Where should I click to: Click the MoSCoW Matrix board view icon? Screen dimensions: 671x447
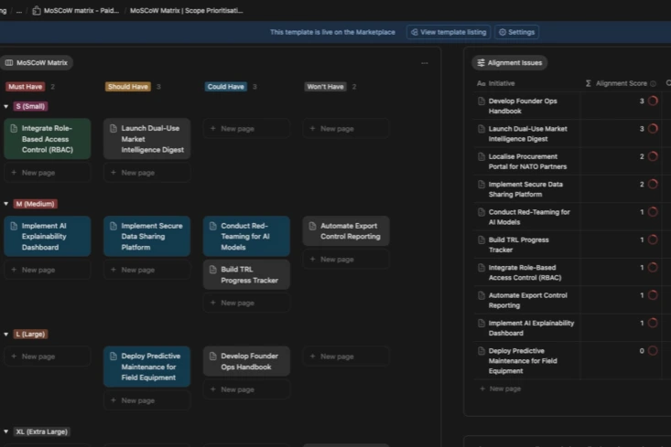(9, 63)
